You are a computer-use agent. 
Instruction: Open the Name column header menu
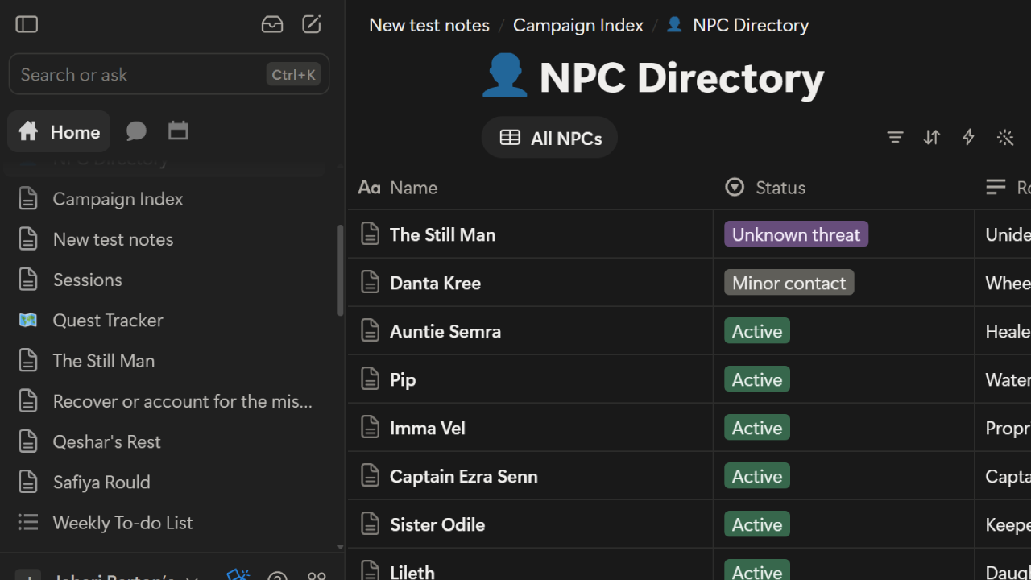click(x=531, y=188)
